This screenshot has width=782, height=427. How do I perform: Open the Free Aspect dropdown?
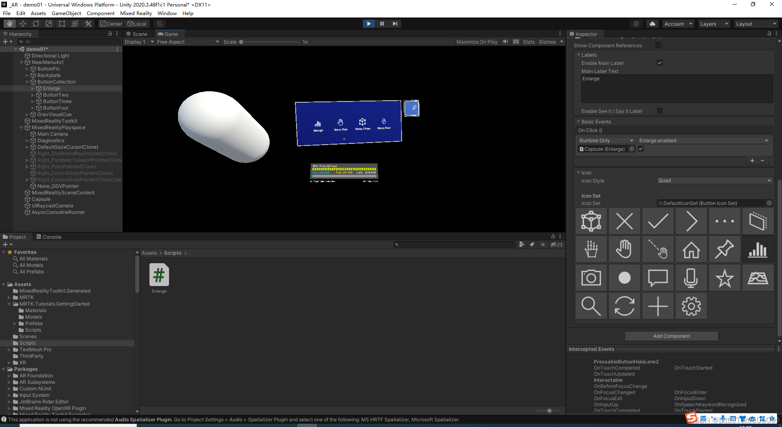(188, 42)
